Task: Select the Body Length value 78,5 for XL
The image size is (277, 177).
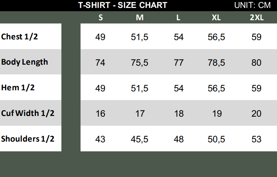Action: pos(216,63)
